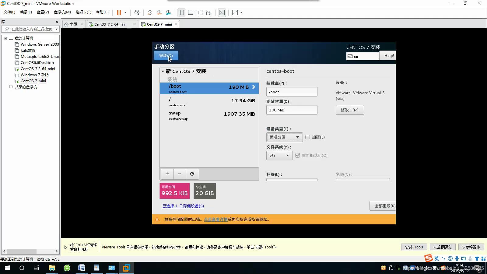
Task: Open the 查看(V) menu
Action: tap(43, 12)
